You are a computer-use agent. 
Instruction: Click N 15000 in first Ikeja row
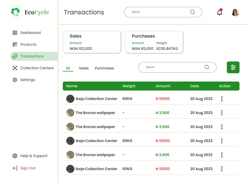pos(163,99)
